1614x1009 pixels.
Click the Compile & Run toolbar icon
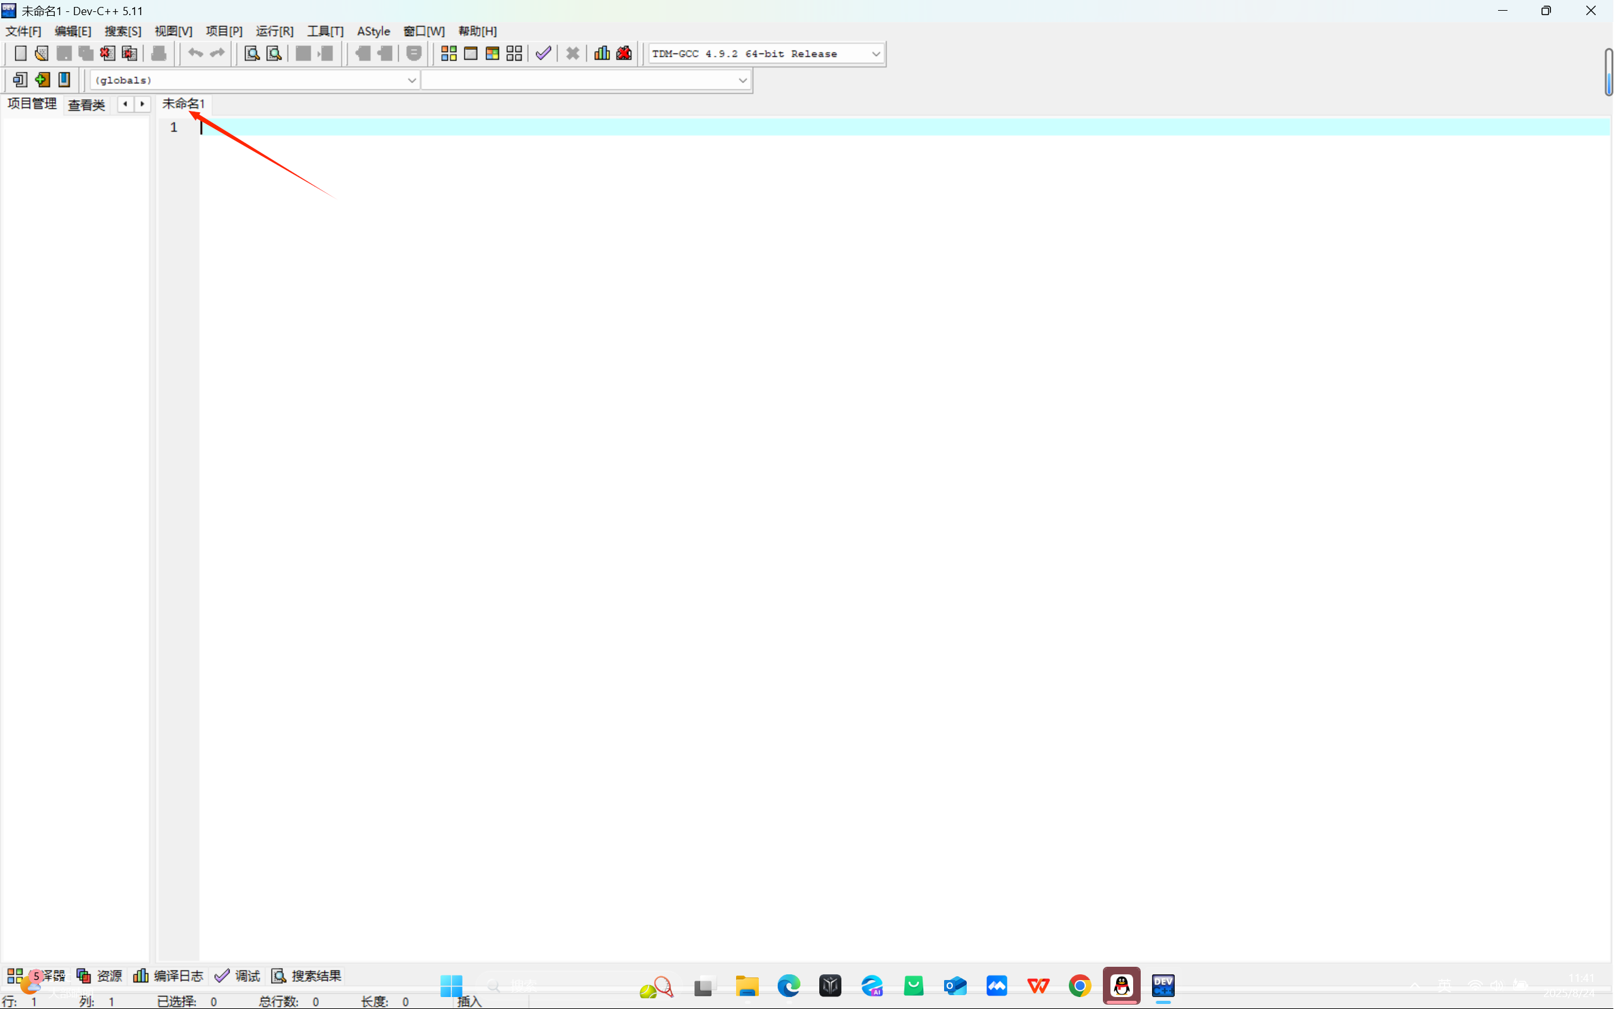coord(492,54)
